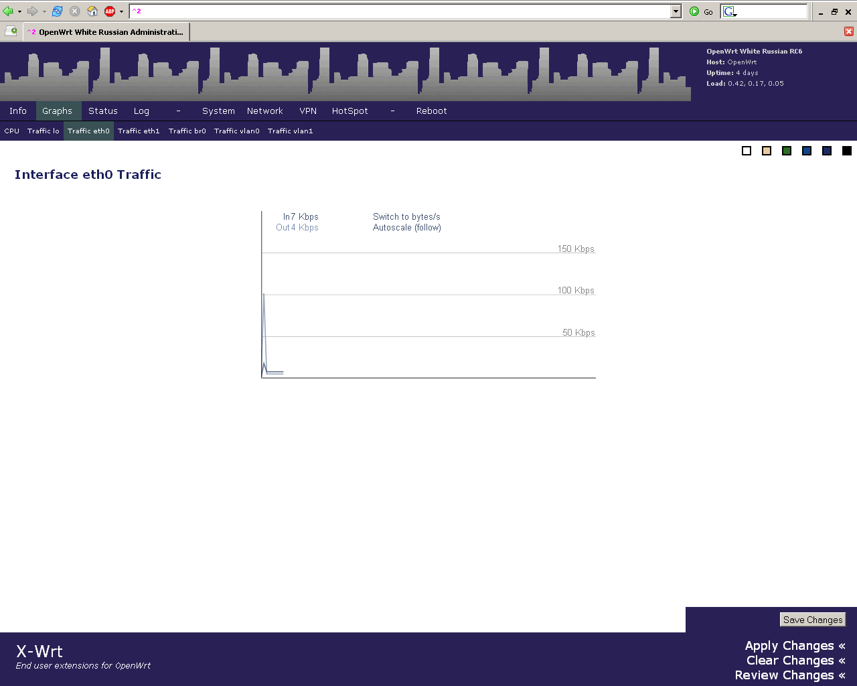Screen dimensions: 857x686
Task: Choose the black theme color swatch
Action: tap(847, 151)
